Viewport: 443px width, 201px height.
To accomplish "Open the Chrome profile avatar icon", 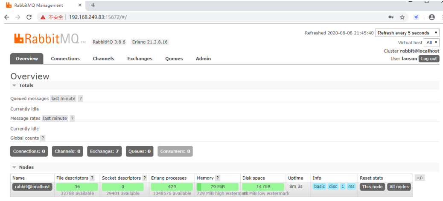I will [x=432, y=17].
